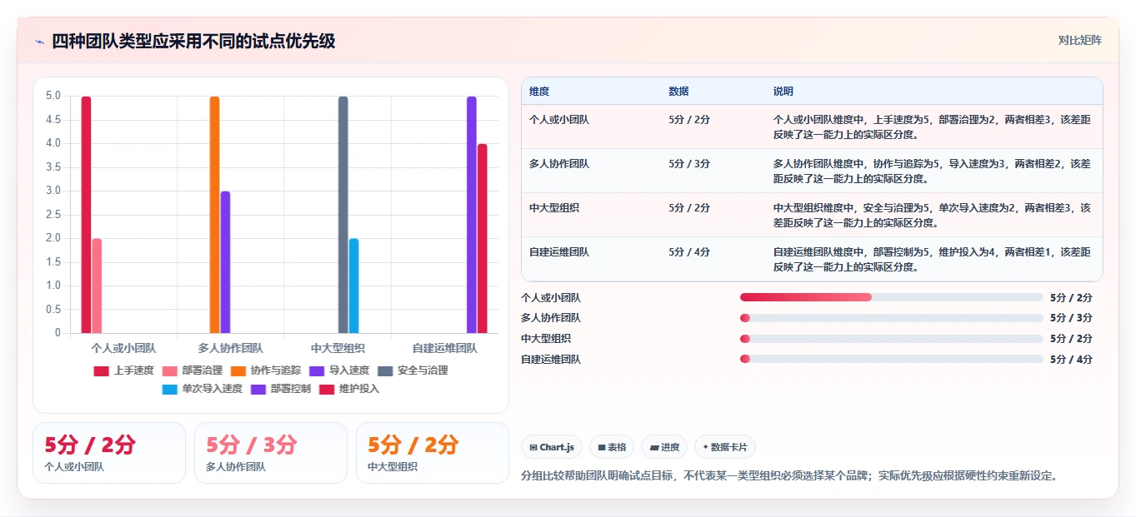Click the purple bar for 自建运维团队

pos(472,215)
